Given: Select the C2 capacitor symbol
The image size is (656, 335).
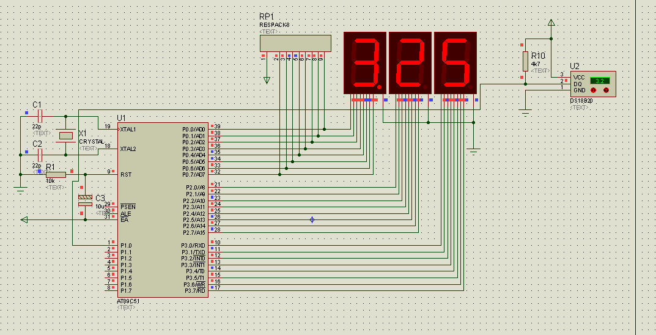Looking at the screenshot, I should 40,155.
